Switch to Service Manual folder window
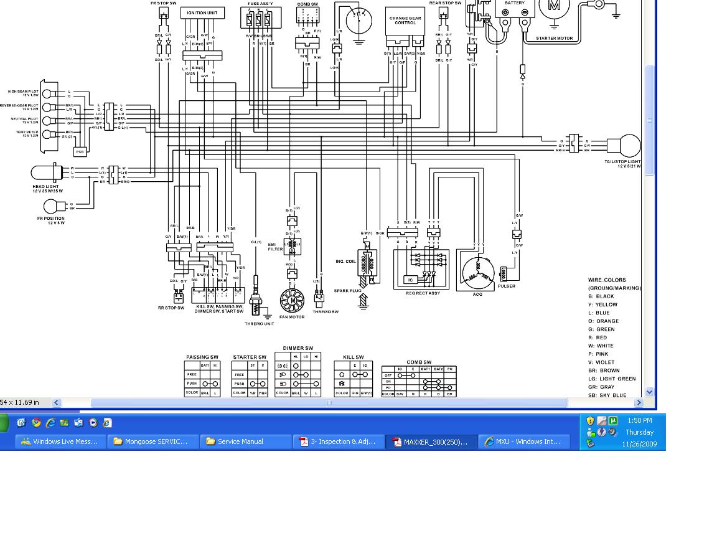 point(246,441)
